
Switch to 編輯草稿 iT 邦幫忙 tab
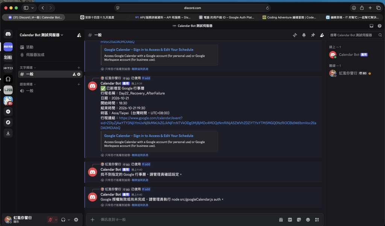click(x=352, y=17)
